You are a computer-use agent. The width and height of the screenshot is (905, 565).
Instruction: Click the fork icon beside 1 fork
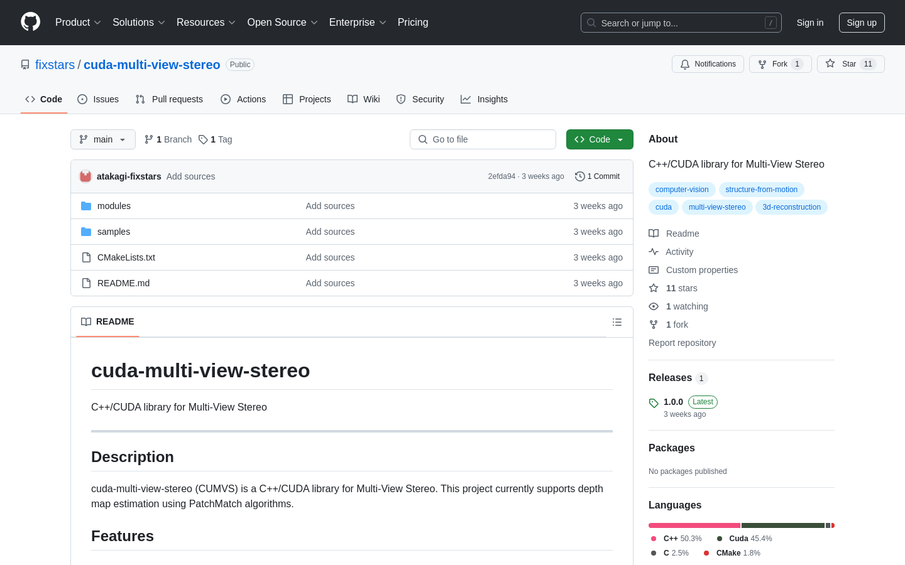click(x=654, y=325)
